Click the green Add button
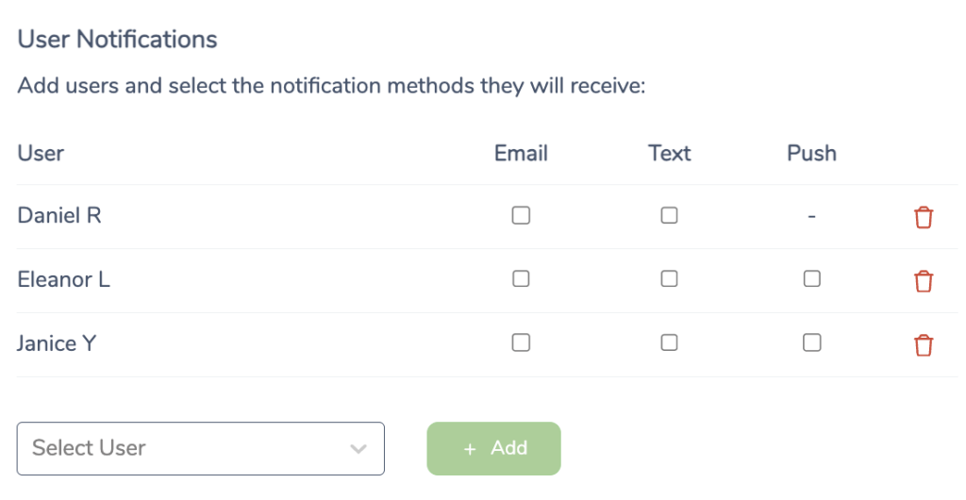The height and width of the screenshot is (500, 966). pos(494,448)
